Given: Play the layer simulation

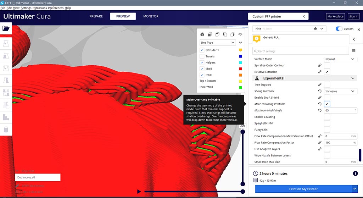Looking at the screenshot, I should 139,192.
